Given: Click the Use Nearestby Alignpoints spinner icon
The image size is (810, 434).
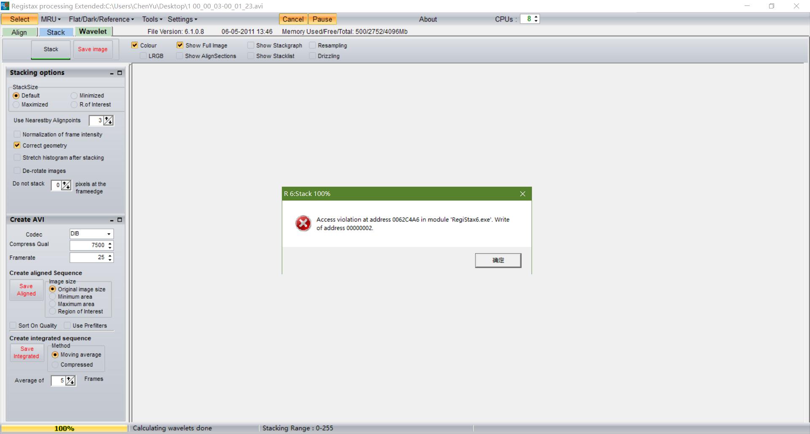Looking at the screenshot, I should [108, 121].
